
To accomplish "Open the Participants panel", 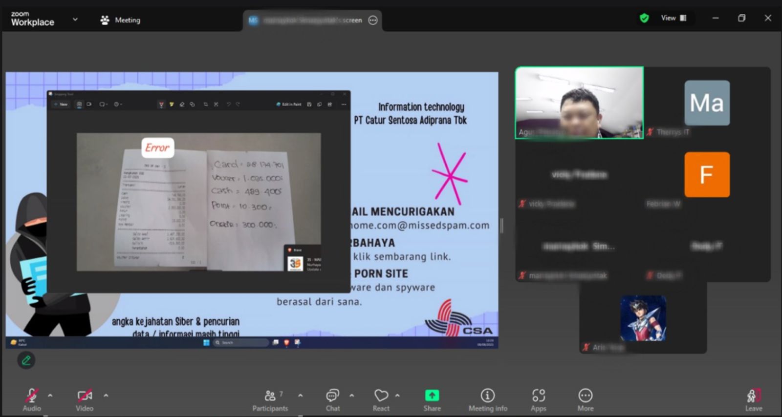I will click(270, 399).
